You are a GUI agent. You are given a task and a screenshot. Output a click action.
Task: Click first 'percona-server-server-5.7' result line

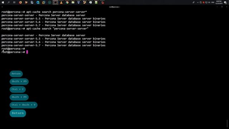53,25
